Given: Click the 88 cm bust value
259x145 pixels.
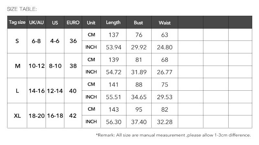Looking at the screenshot, I should pyautogui.click(x=139, y=85).
